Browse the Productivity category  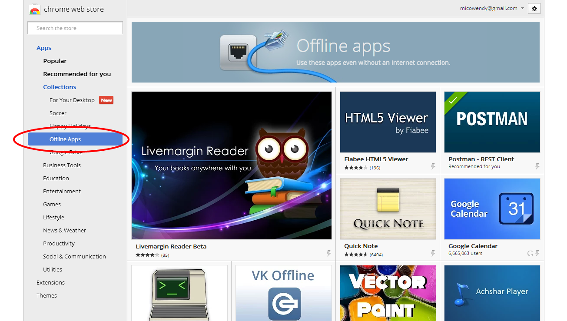[x=59, y=244]
